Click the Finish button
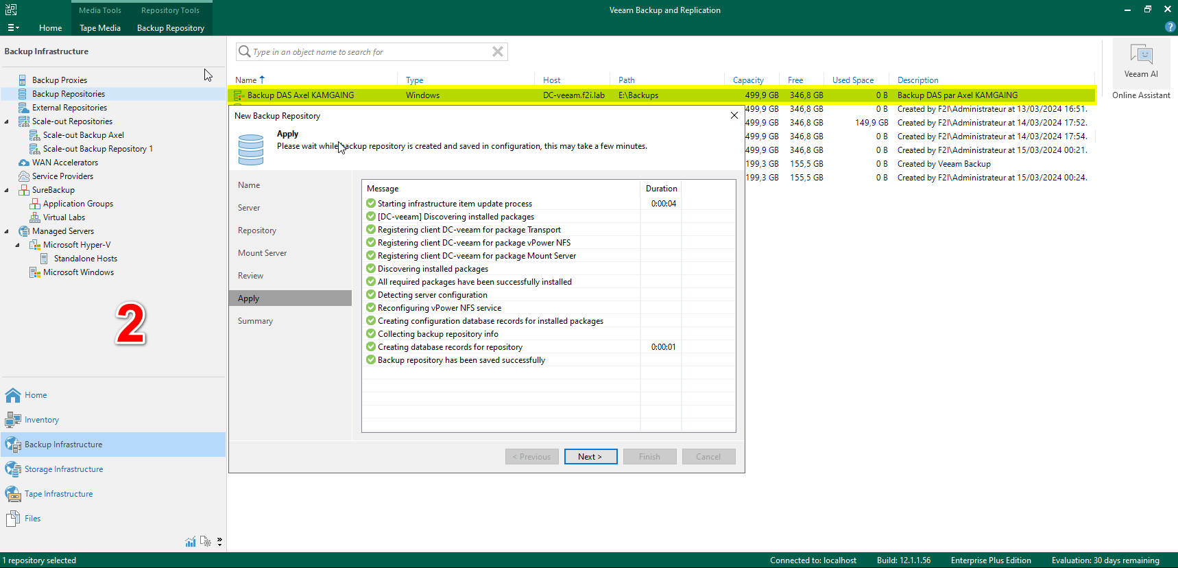The image size is (1178, 568). [x=650, y=457]
